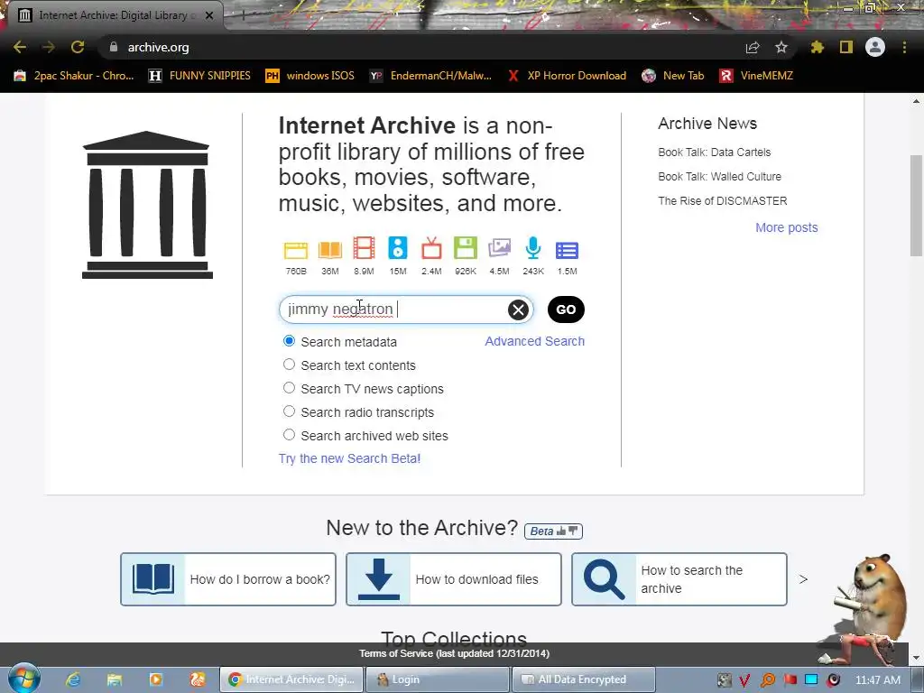
Task: Open Windows Media Player taskbar icon
Action: 155,679
